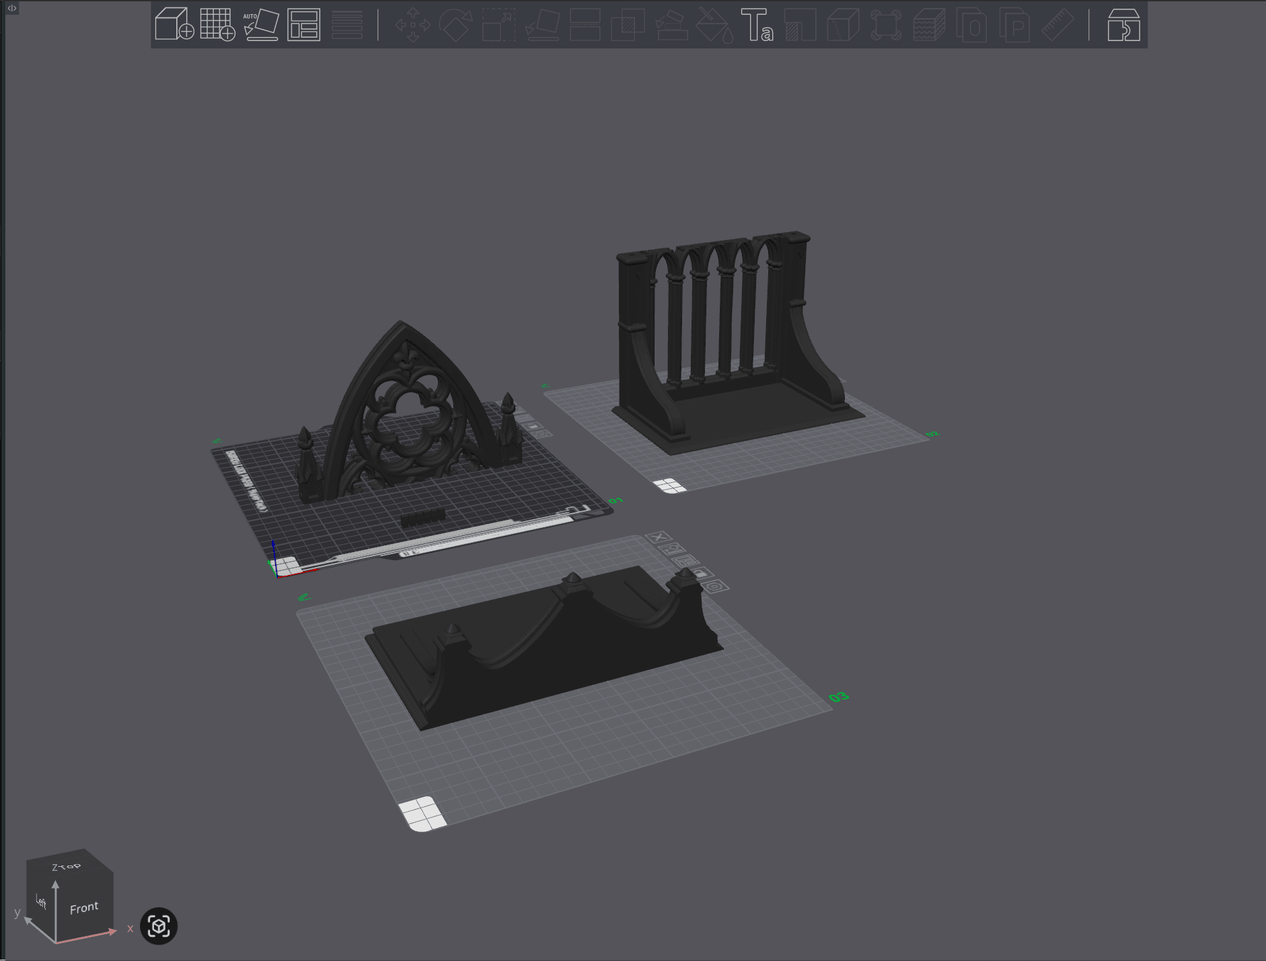Select the Move gizmo tool

[x=413, y=25]
